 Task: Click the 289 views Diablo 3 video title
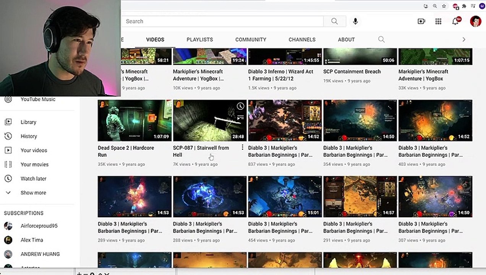pos(130,227)
